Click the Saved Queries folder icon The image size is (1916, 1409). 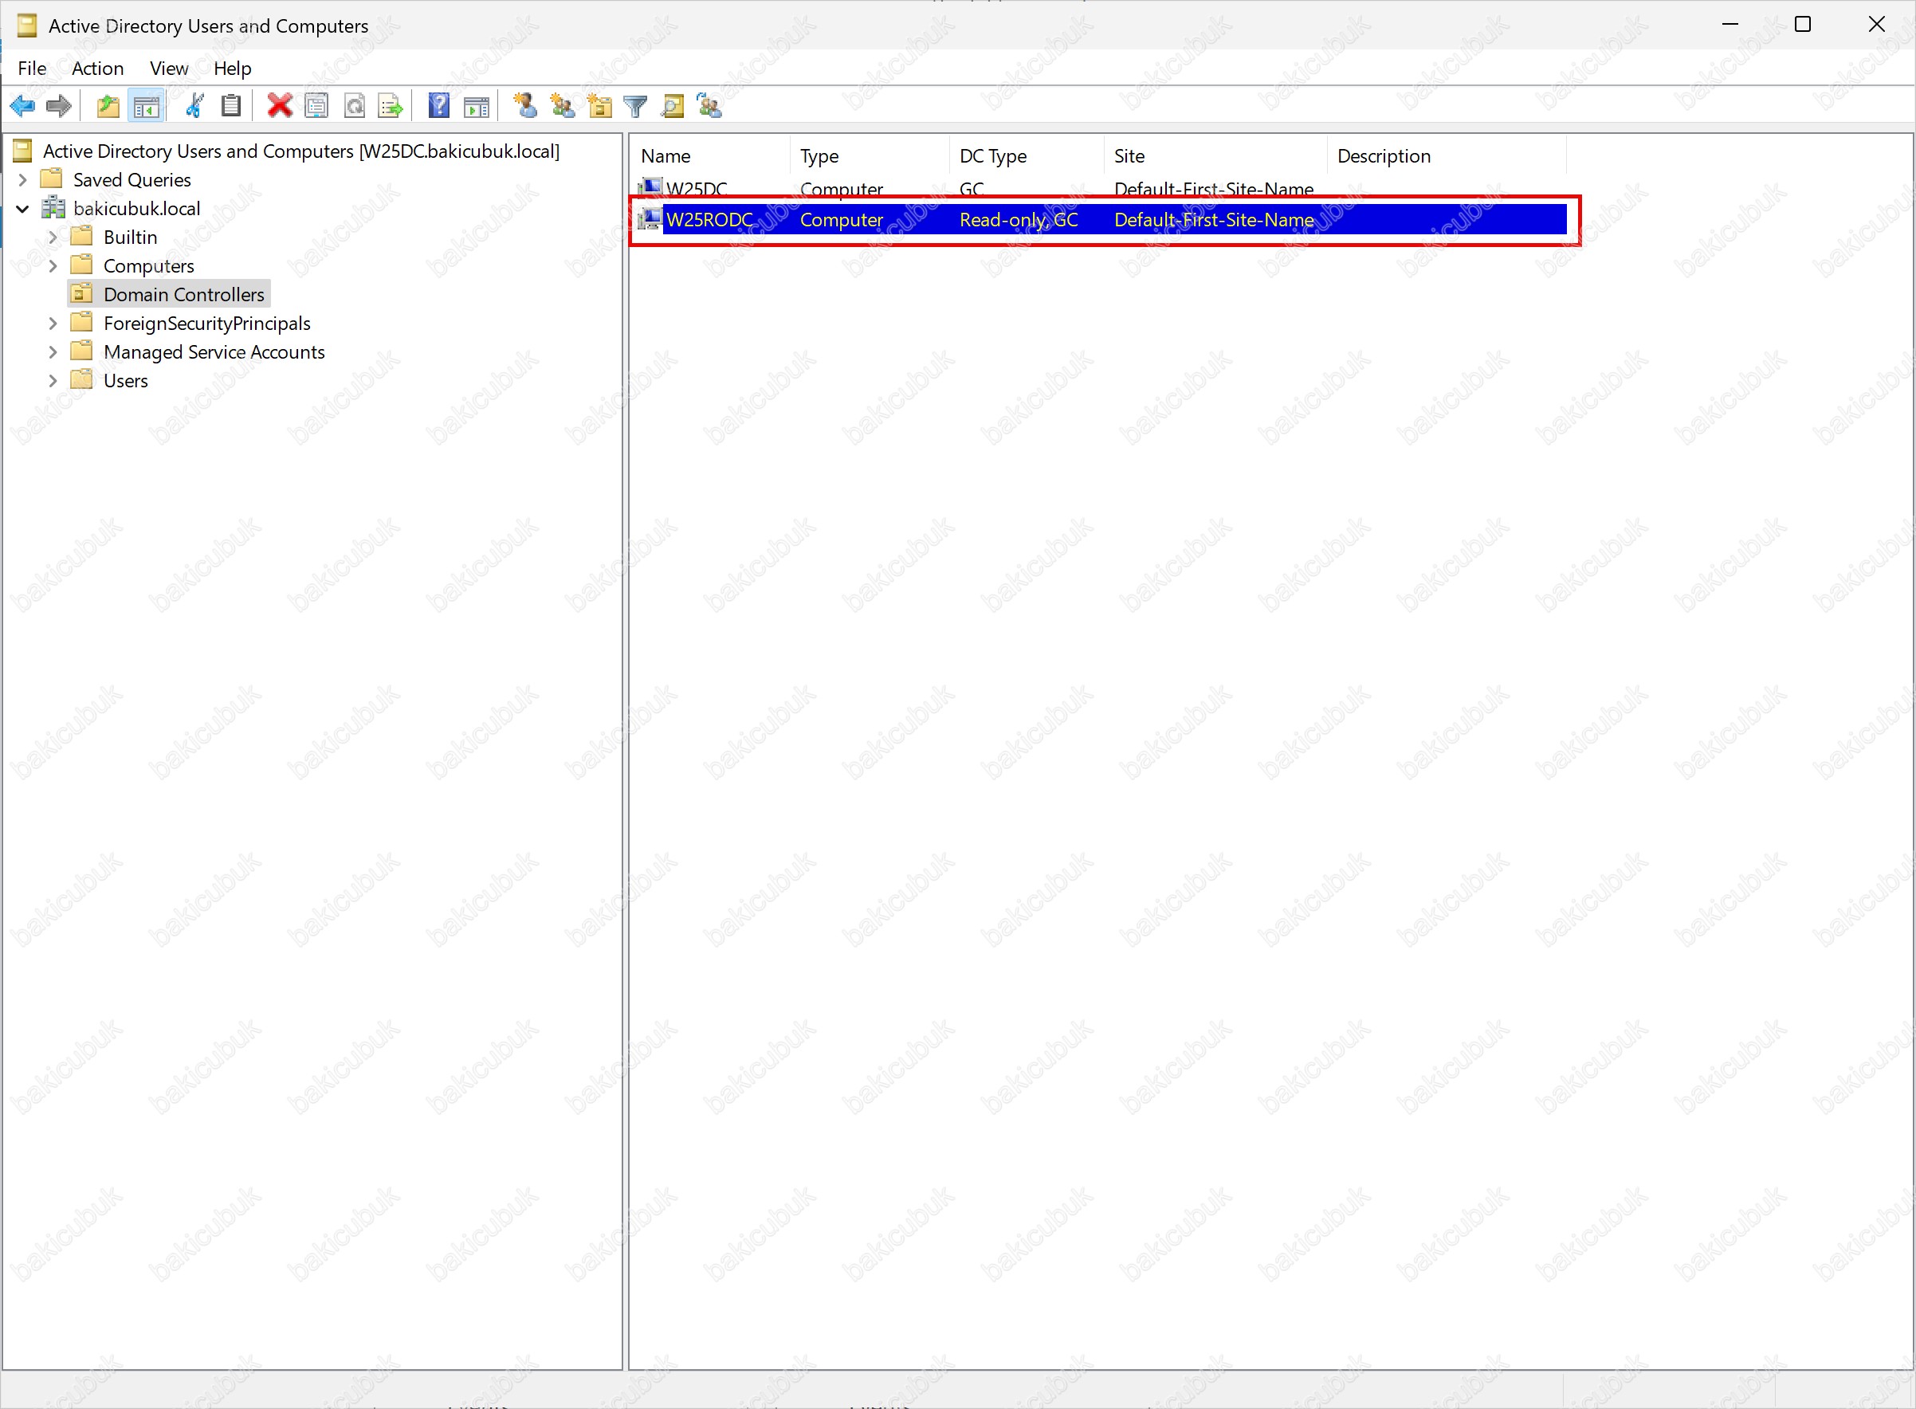point(52,179)
